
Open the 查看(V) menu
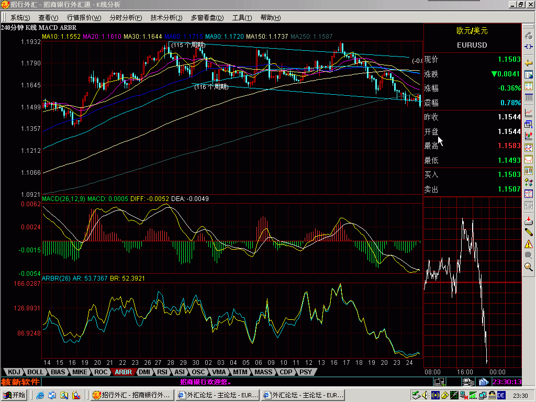coord(48,18)
